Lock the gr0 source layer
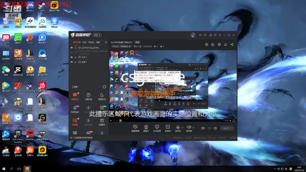This screenshot has width=306, height=172. [75, 47]
